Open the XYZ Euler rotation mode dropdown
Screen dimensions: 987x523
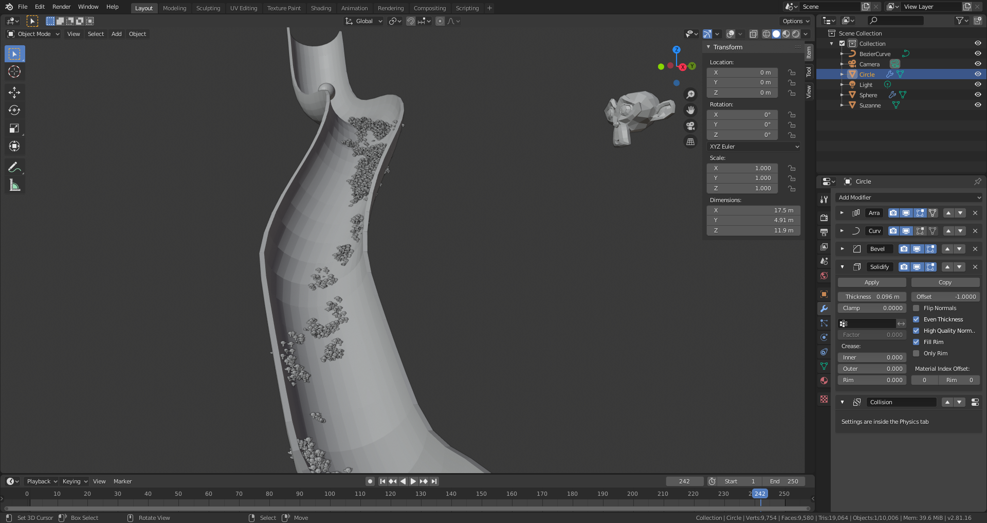tap(754, 147)
